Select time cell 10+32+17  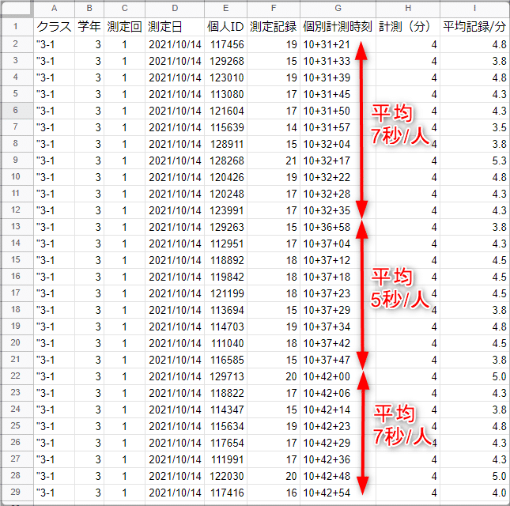[338, 160]
